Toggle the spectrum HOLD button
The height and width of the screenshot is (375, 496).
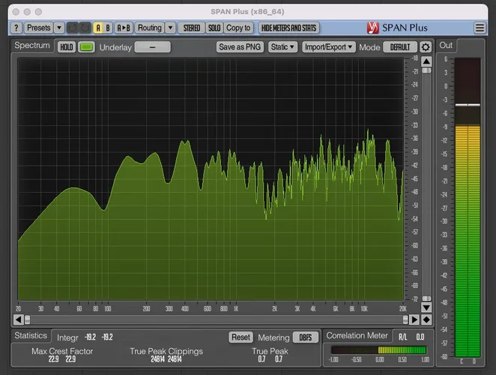tap(67, 47)
